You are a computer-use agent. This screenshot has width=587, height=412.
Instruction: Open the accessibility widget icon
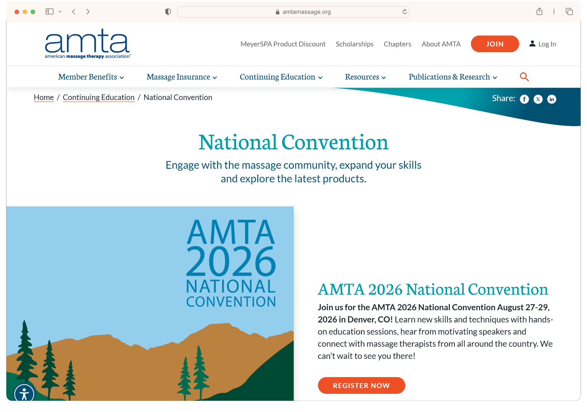point(24,393)
